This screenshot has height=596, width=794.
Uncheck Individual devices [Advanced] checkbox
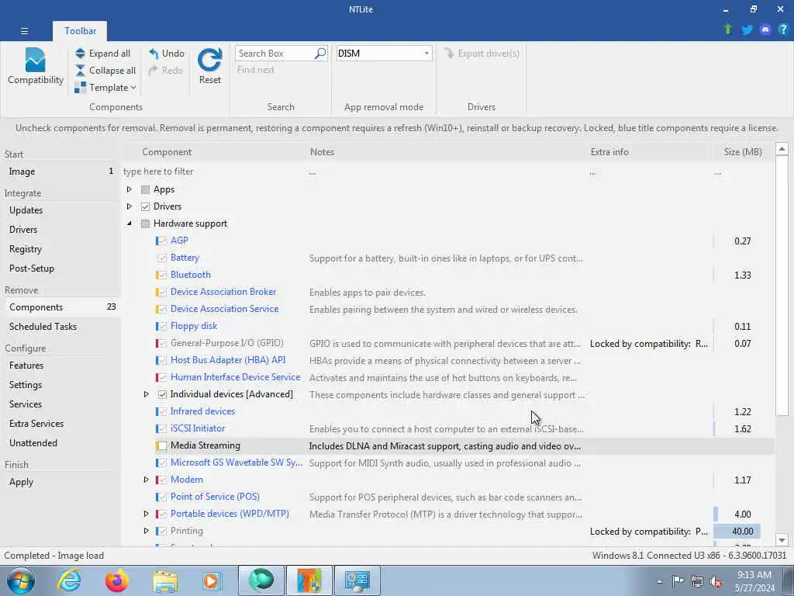pyautogui.click(x=162, y=394)
